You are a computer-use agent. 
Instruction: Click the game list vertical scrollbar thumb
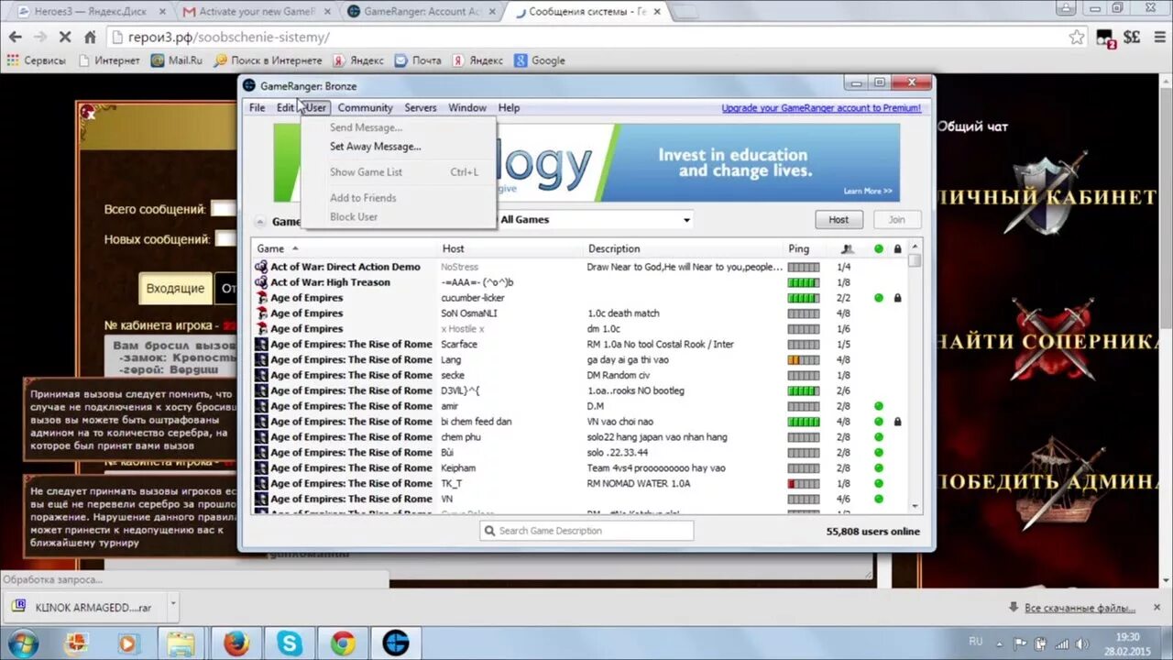(915, 261)
